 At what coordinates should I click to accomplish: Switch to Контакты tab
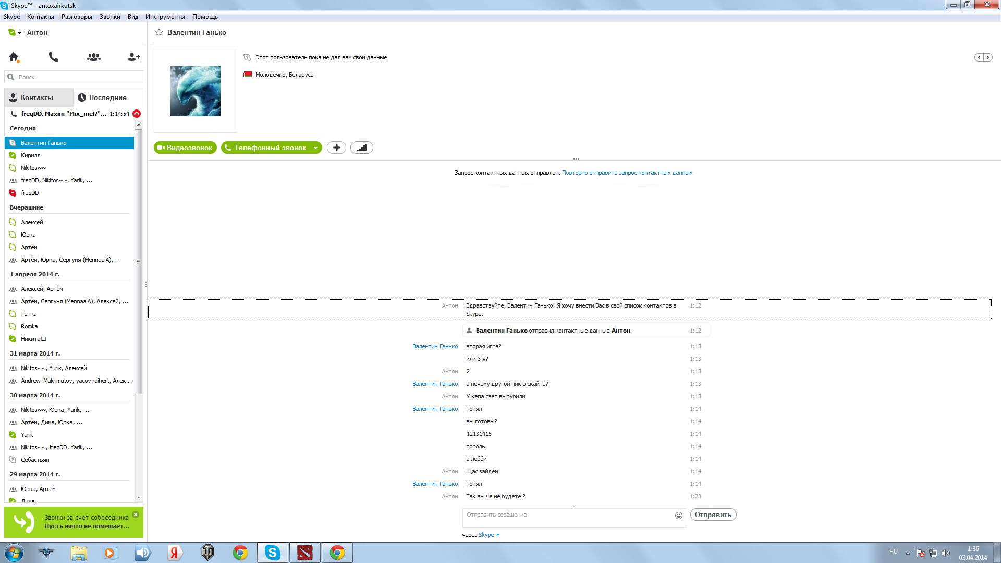[39, 97]
